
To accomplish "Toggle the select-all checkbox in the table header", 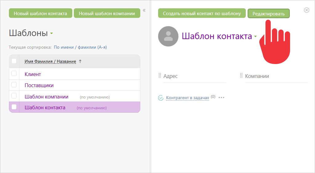I will click(x=14, y=61).
